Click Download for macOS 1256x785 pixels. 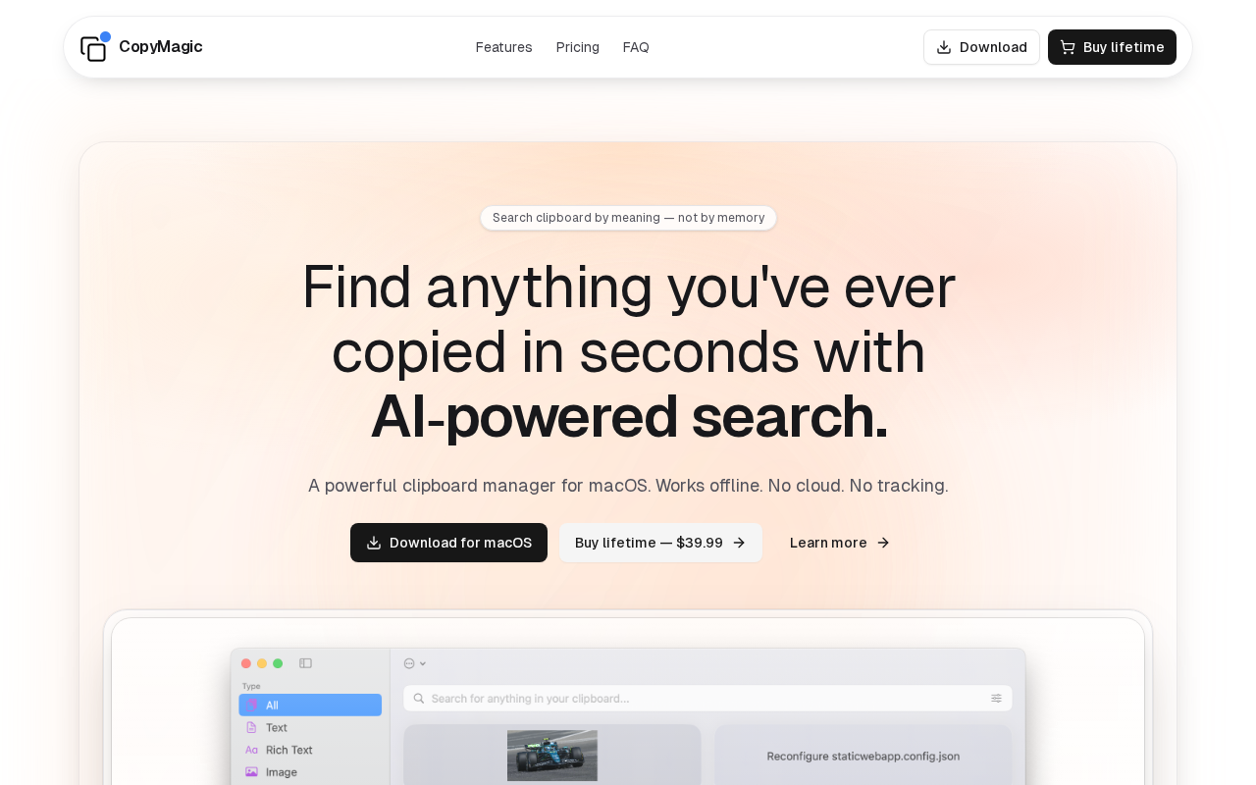click(x=448, y=543)
